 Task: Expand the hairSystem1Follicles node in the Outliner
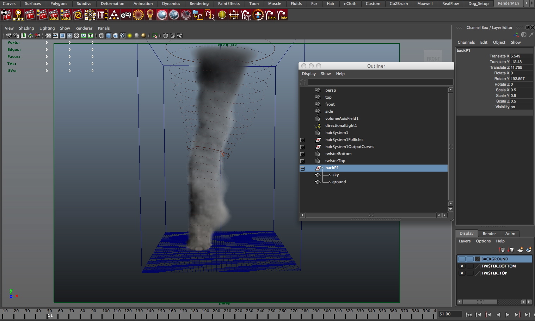(302, 140)
